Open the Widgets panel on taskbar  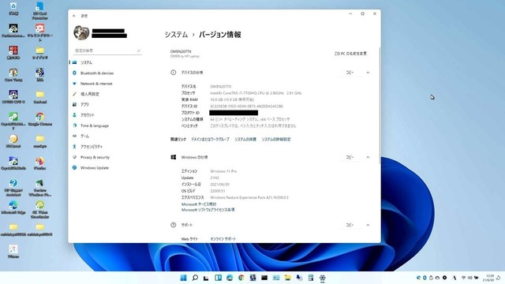coord(218,278)
